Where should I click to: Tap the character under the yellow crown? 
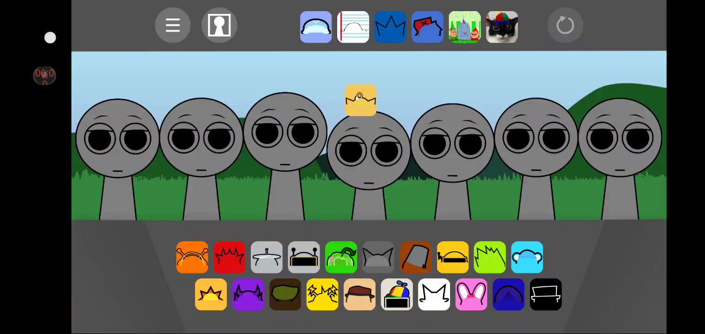tap(369, 166)
